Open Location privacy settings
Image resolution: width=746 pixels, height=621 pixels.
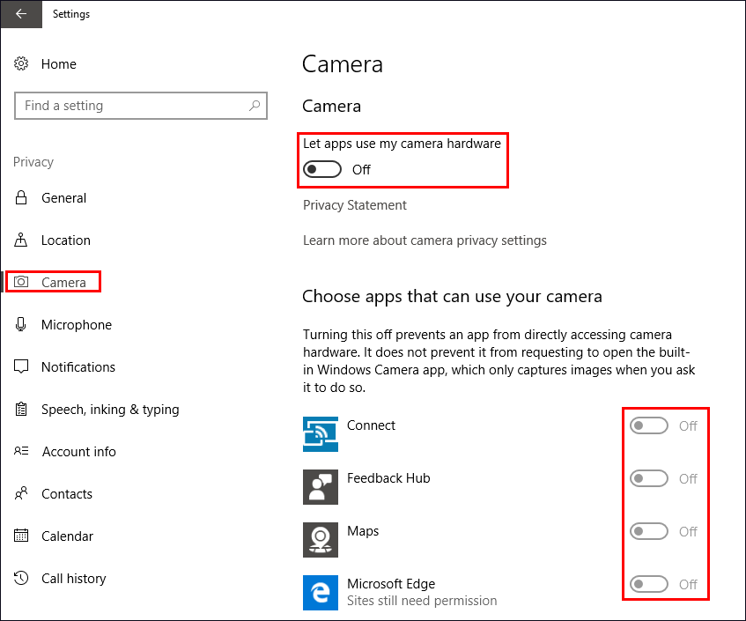coord(66,240)
